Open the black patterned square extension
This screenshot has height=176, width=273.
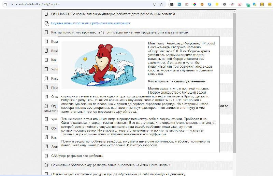172,4
